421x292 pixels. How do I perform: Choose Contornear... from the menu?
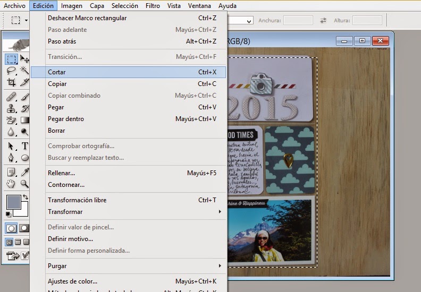[128, 185]
